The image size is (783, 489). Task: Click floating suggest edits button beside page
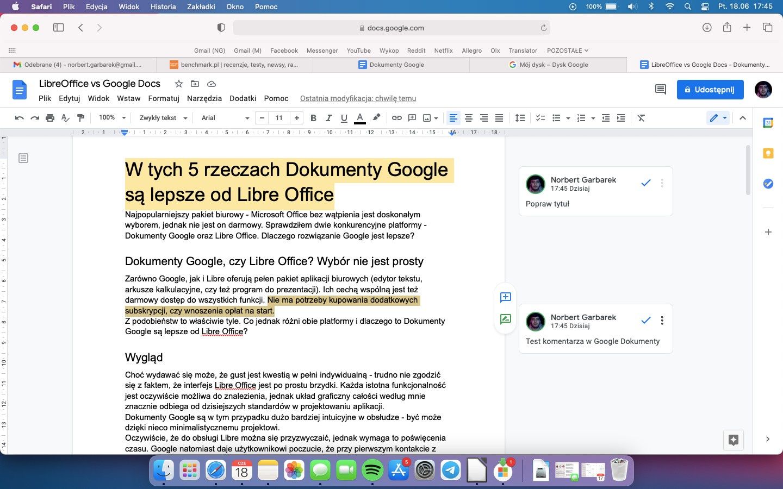tap(506, 319)
